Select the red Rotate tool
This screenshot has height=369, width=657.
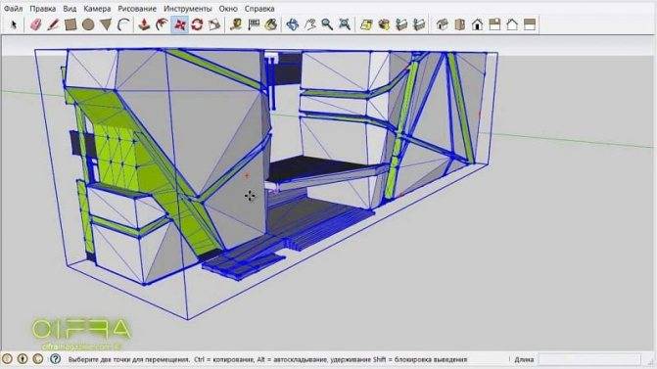click(x=197, y=24)
